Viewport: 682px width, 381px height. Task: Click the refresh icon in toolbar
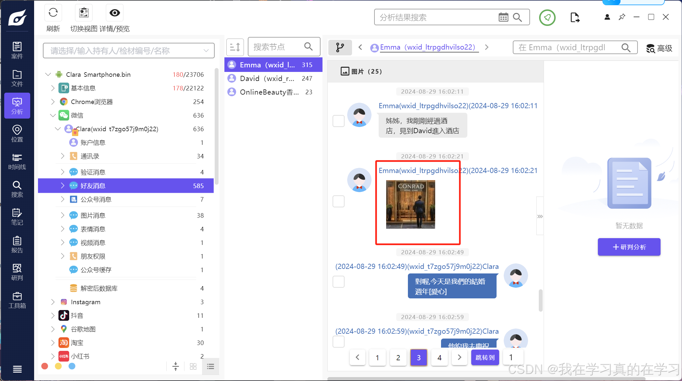pyautogui.click(x=53, y=13)
